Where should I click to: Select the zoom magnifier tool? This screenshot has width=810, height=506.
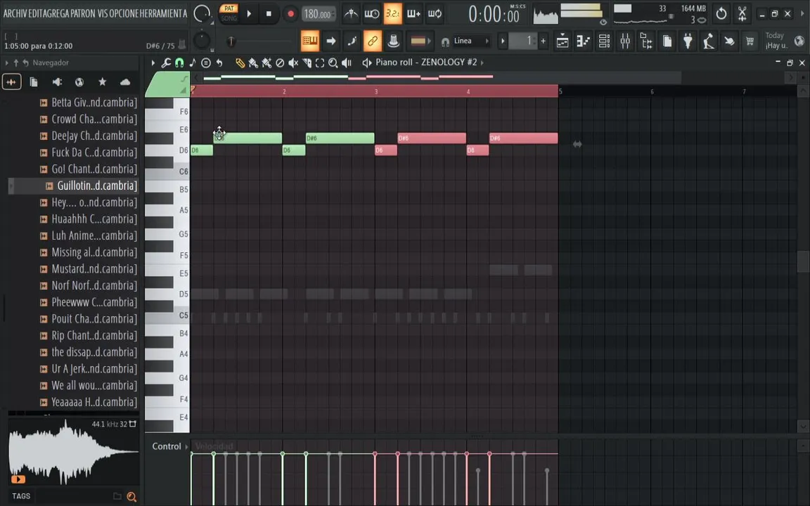[x=333, y=63]
